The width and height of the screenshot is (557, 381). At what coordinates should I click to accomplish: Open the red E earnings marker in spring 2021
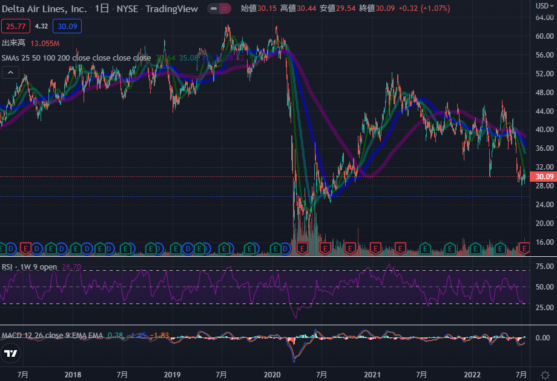[400, 248]
